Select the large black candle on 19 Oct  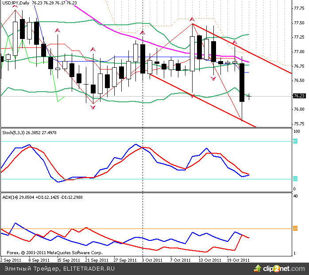pyautogui.click(x=242, y=83)
